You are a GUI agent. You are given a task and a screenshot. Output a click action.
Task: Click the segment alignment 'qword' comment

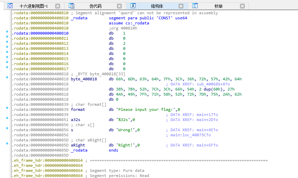click(144, 13)
